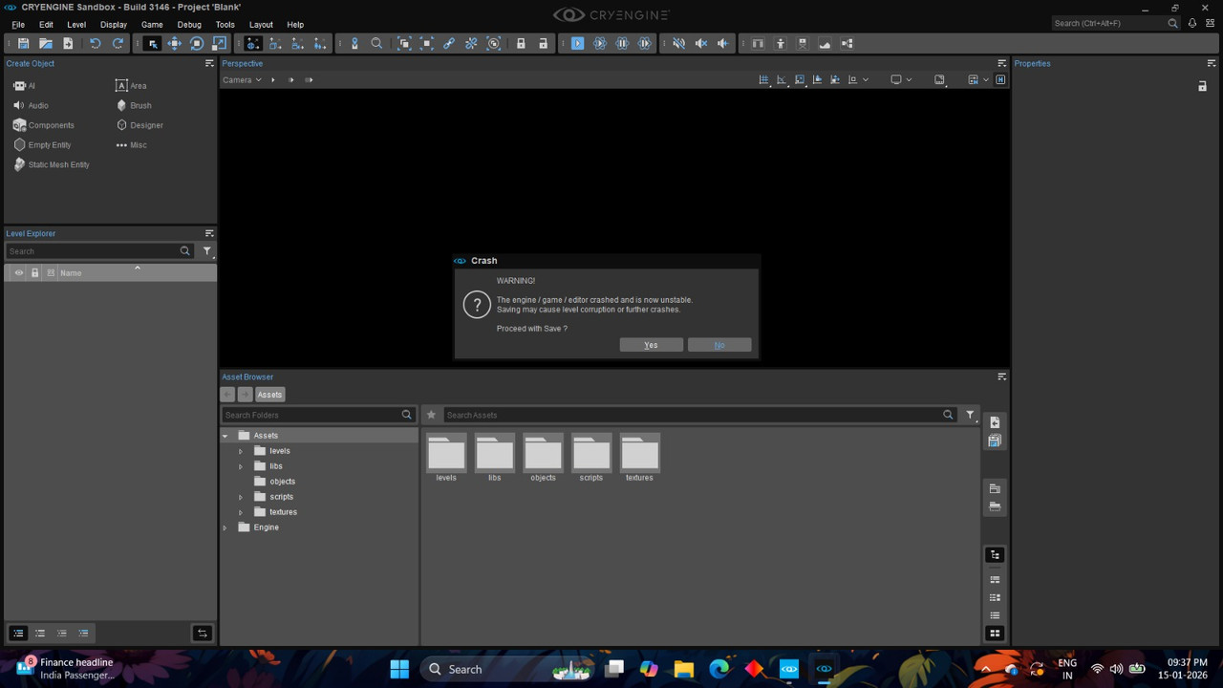Screen dimensions: 1223x688
Task: Click the Open folder toolbar icon
Action: [x=45, y=44]
